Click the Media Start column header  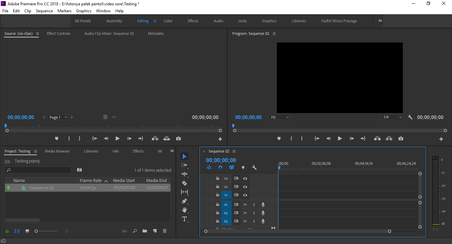point(124,181)
